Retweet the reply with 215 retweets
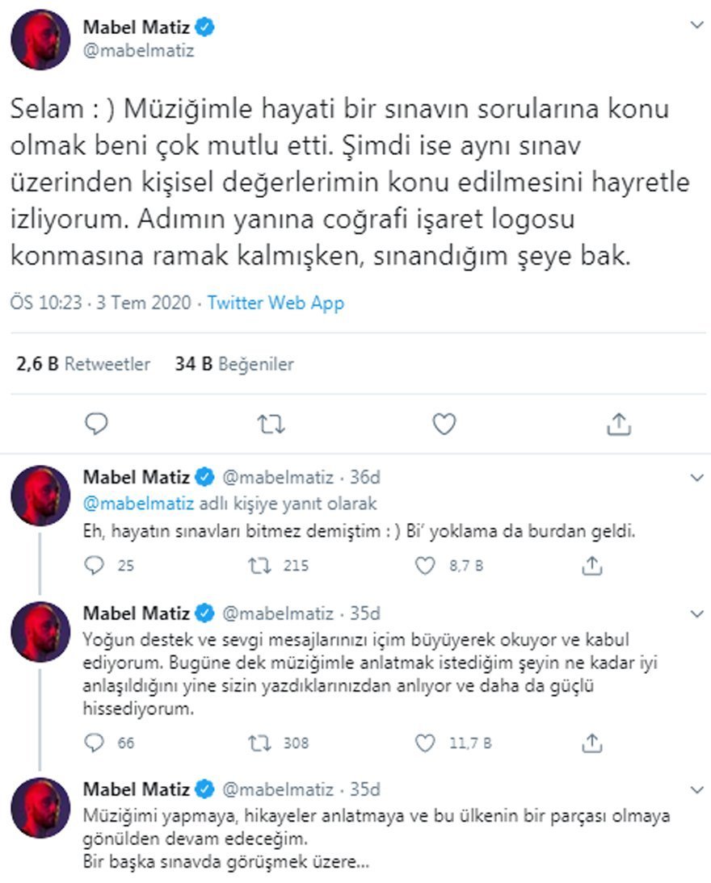 click(259, 566)
